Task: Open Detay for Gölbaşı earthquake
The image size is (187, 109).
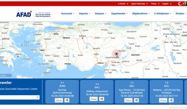Action: pos(93,99)
